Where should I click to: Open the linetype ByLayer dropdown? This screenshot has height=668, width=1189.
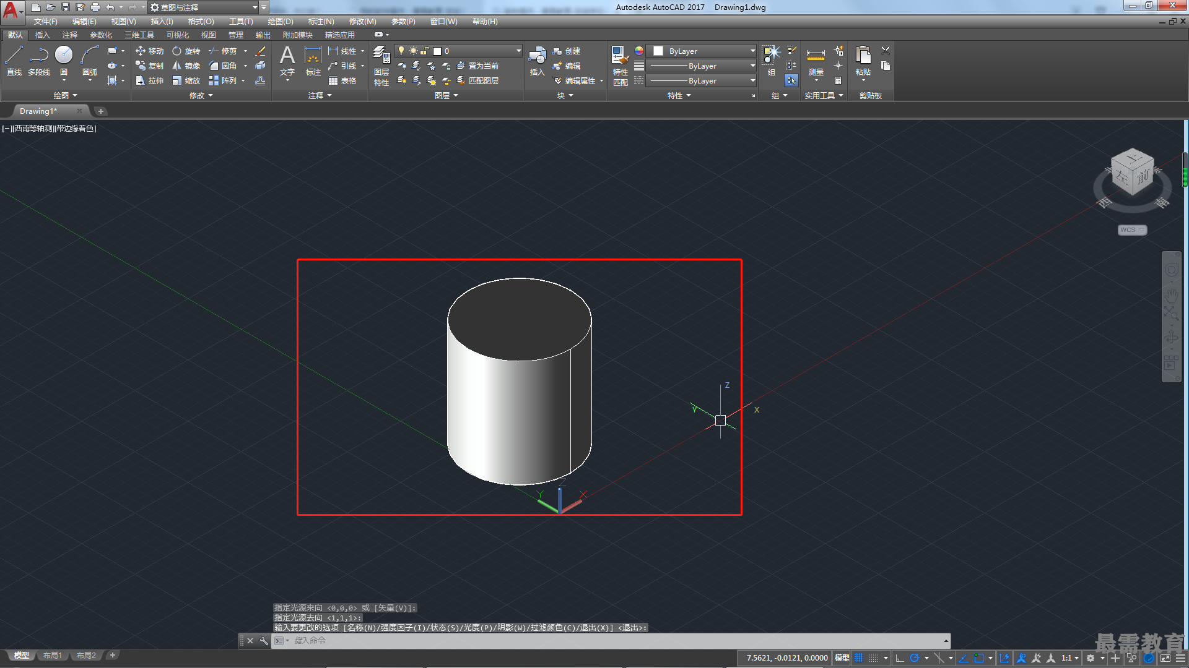tap(701, 80)
